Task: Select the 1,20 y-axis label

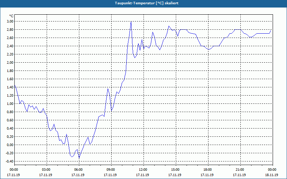Action: click(10, 95)
